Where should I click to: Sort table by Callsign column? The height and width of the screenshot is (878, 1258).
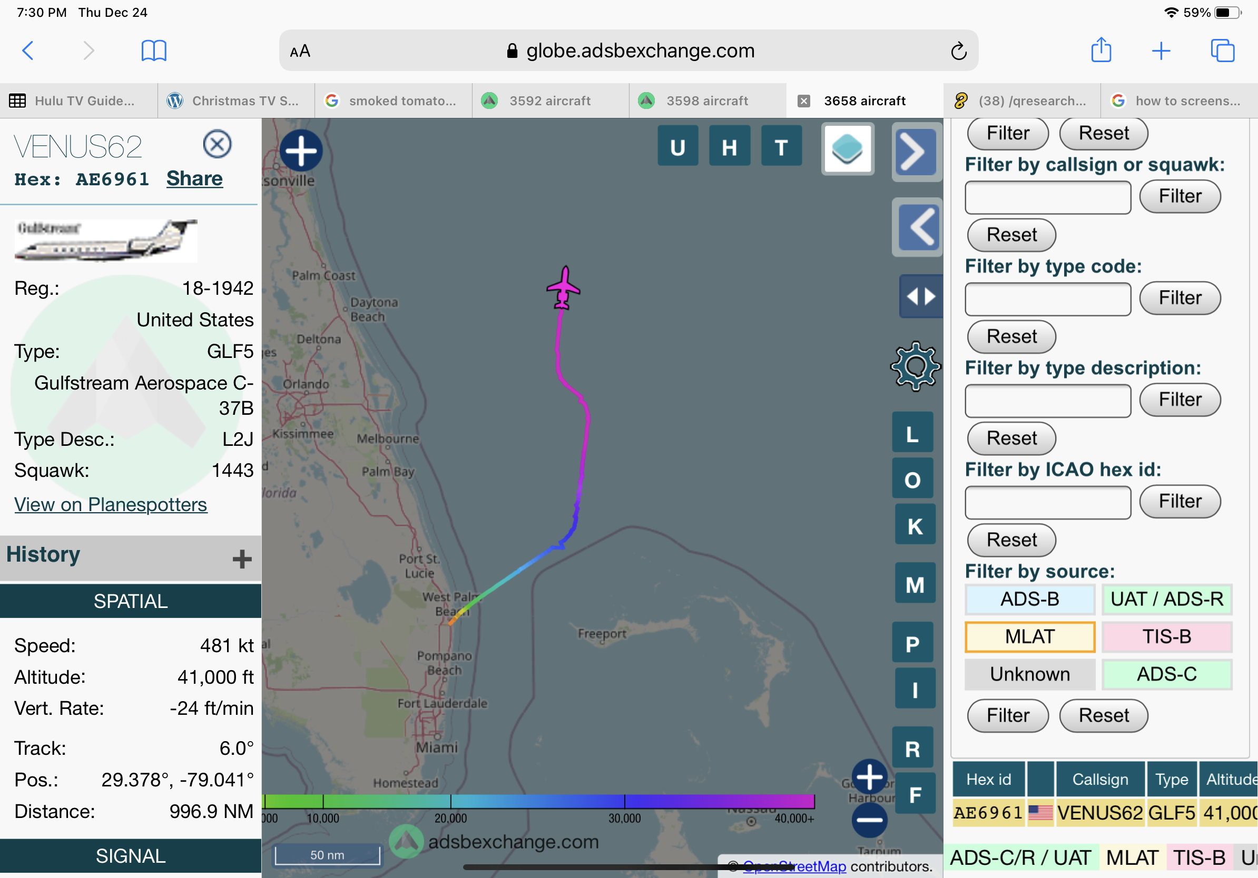tap(1099, 780)
